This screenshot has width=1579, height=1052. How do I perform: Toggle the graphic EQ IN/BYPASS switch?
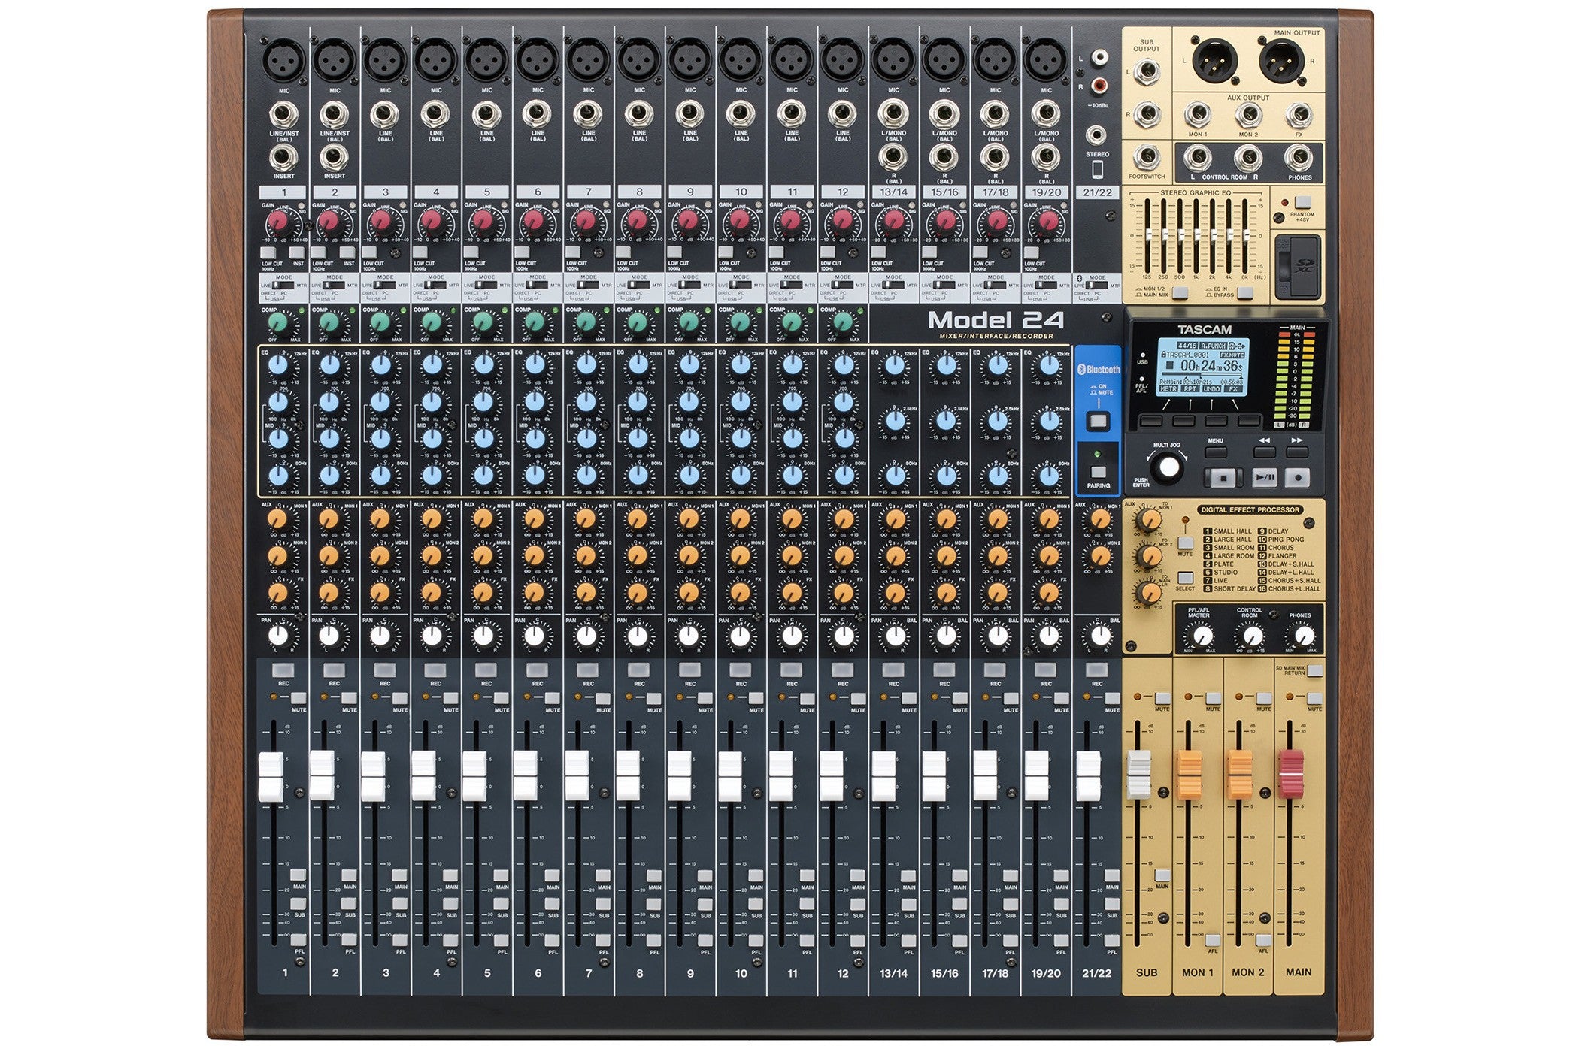pos(1244,292)
